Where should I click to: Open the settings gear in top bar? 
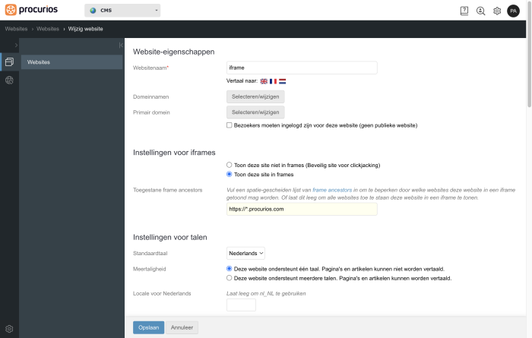[x=497, y=11]
